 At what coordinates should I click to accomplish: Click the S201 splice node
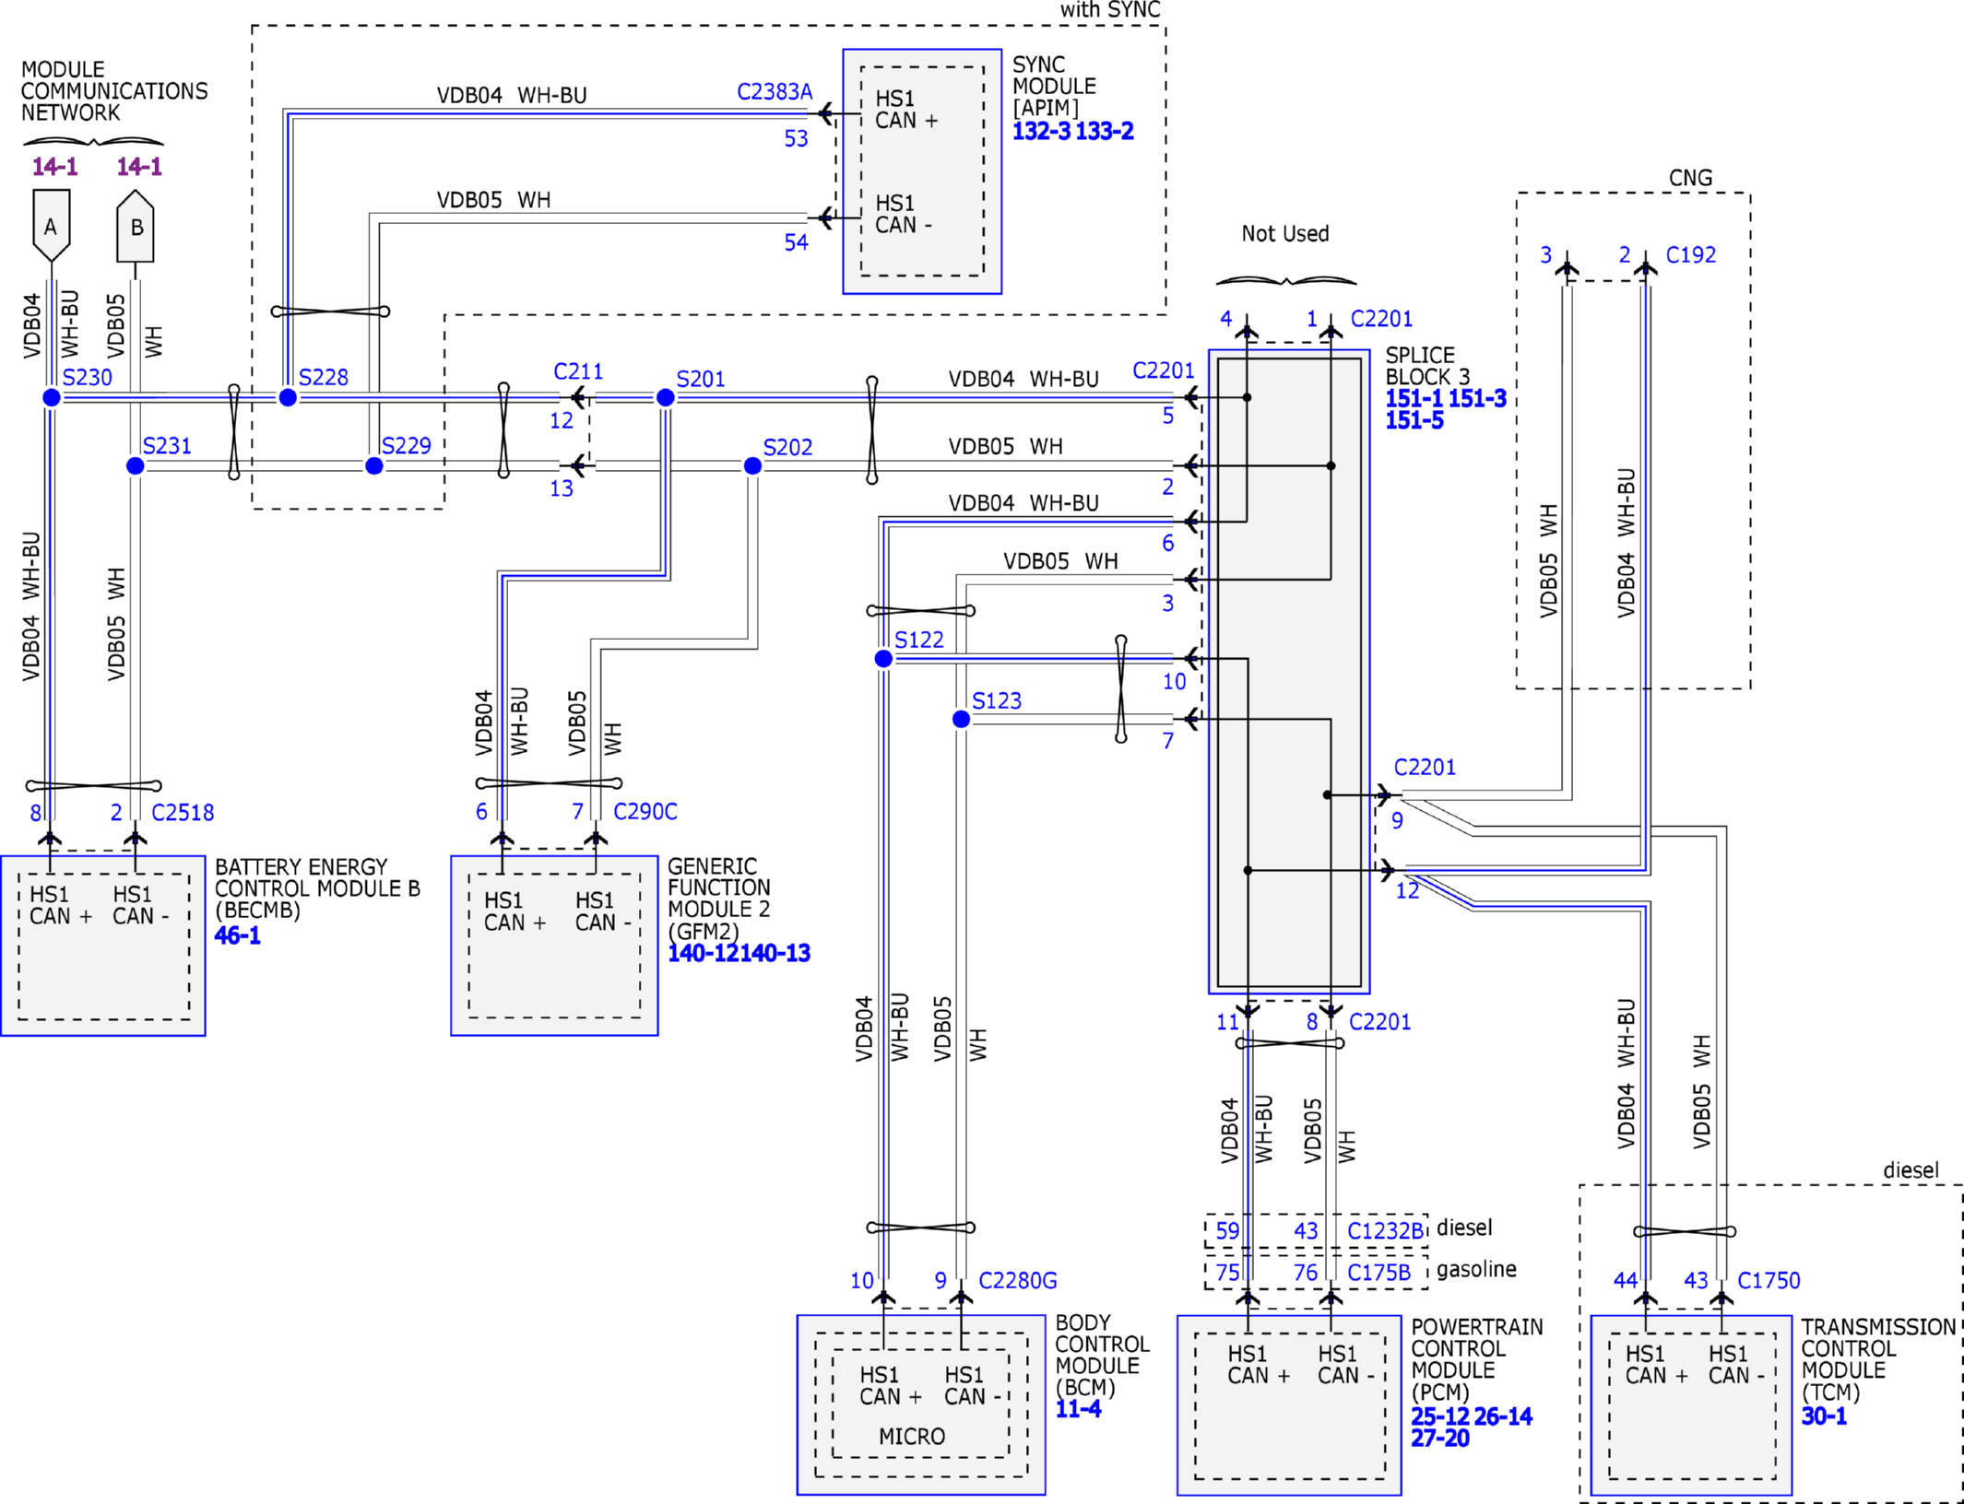665,397
